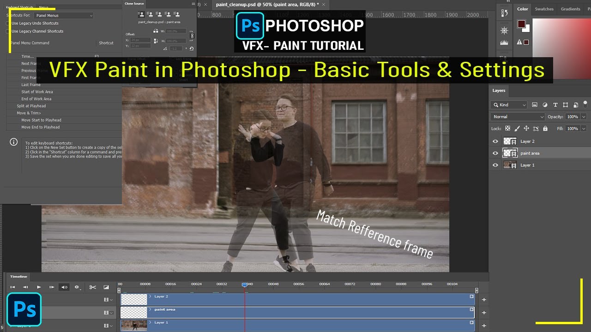Open the Histogram panel icon
The height and width of the screenshot is (332, 591).
[504, 42]
